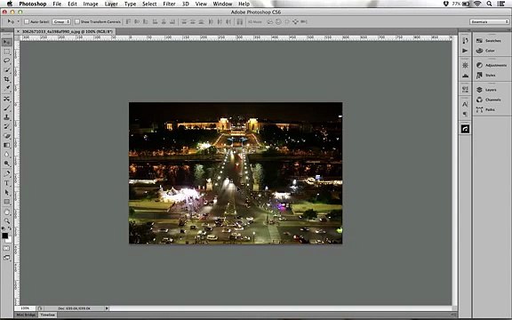Select the Path Selection tool
The image size is (512, 320).
point(6,192)
